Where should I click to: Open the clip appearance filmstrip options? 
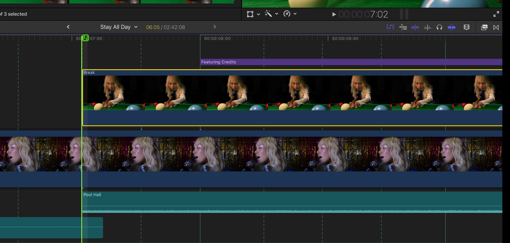[466, 27]
